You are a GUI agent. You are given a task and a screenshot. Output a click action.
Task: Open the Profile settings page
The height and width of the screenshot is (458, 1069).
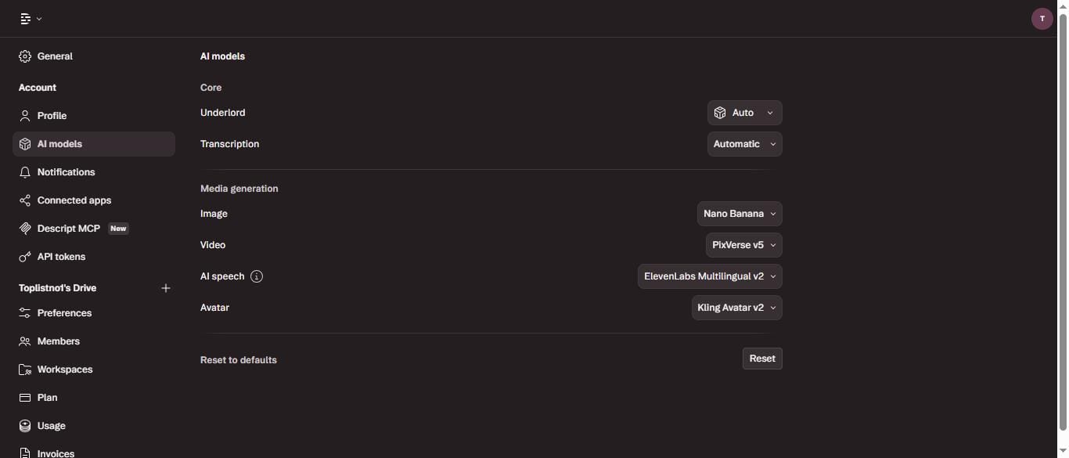[x=94, y=116]
